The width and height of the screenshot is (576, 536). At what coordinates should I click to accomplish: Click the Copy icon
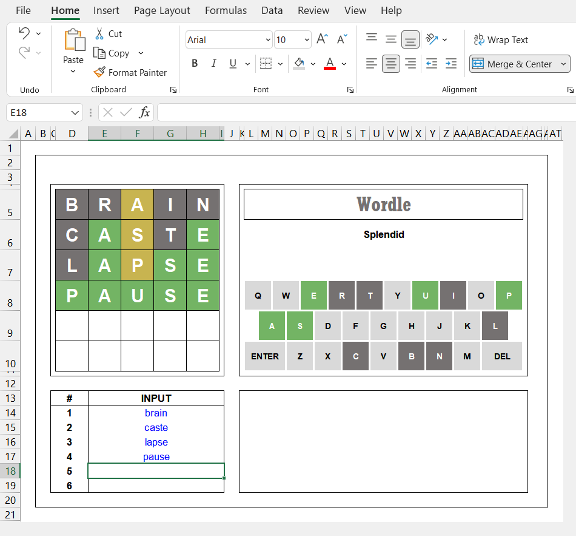click(x=100, y=53)
